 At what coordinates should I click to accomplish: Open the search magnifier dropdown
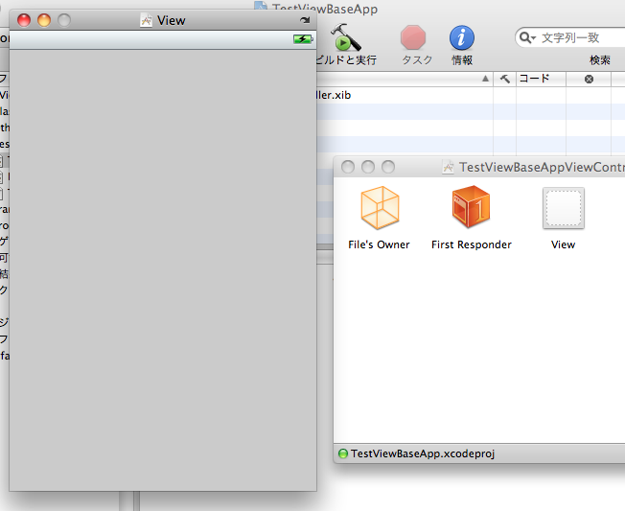527,37
